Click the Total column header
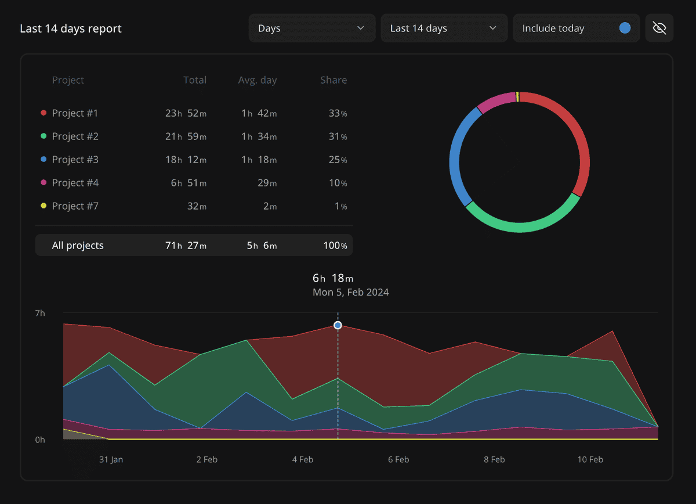 click(x=195, y=80)
